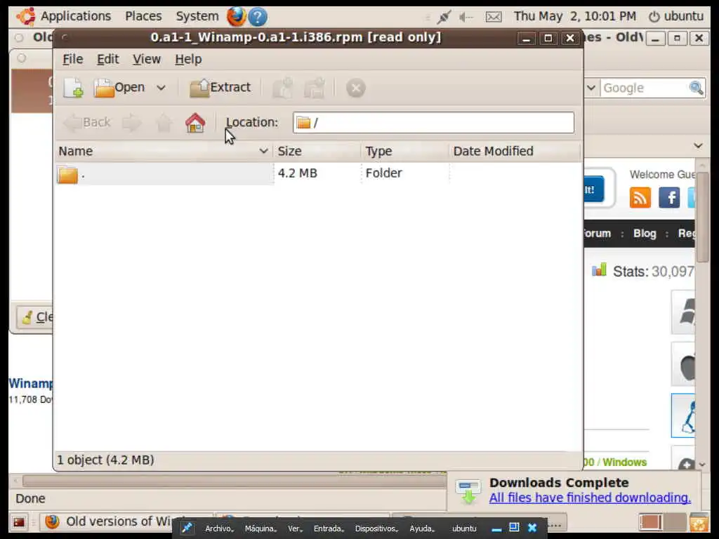The height and width of the screenshot is (539, 719).
Task: Extract files with the Extract button
Action: (x=220, y=88)
